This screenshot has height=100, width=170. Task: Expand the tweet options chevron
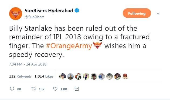tap(158, 14)
